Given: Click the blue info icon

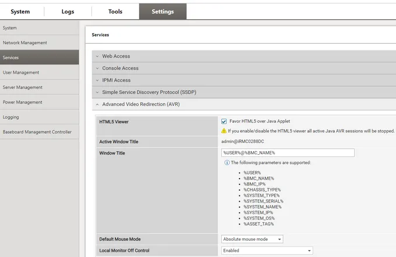Looking at the screenshot, I should (x=227, y=163).
